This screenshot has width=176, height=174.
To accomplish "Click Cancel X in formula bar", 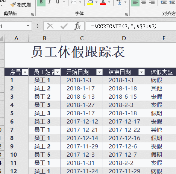I will click(50, 26).
